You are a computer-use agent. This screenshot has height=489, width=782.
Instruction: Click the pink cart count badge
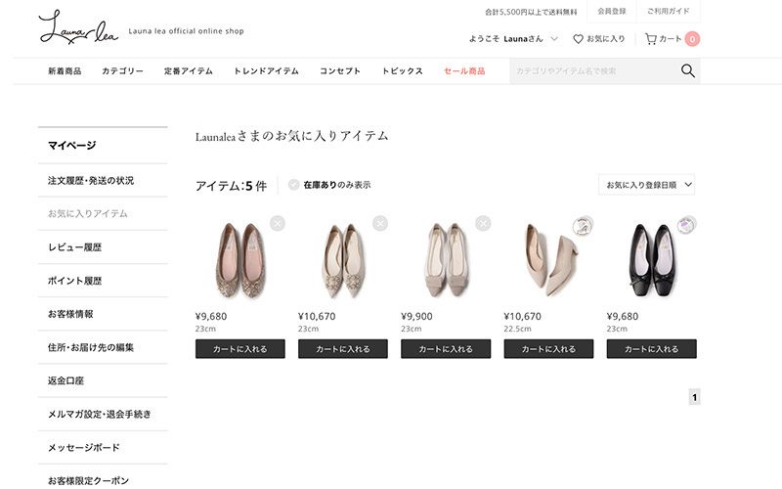692,39
